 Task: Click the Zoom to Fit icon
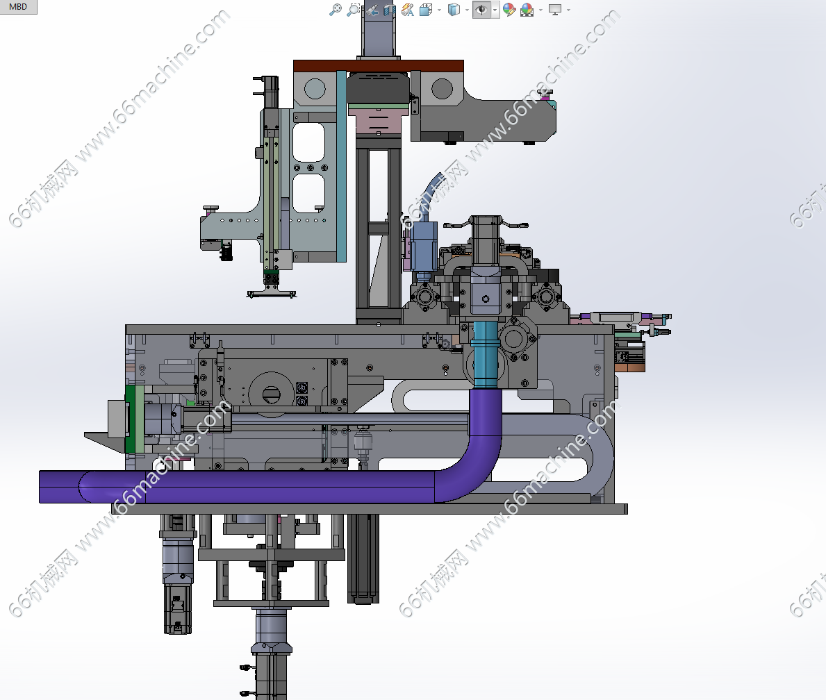click(336, 10)
